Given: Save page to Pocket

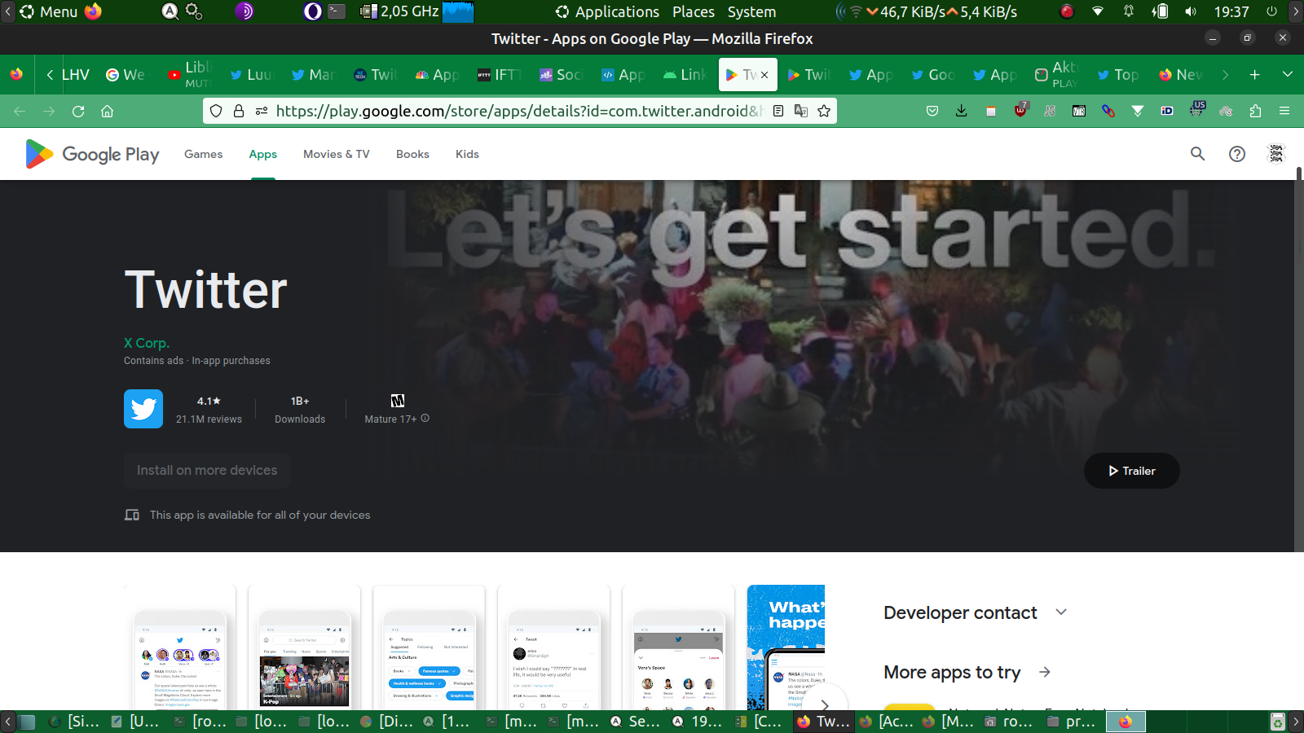Looking at the screenshot, I should 932,111.
